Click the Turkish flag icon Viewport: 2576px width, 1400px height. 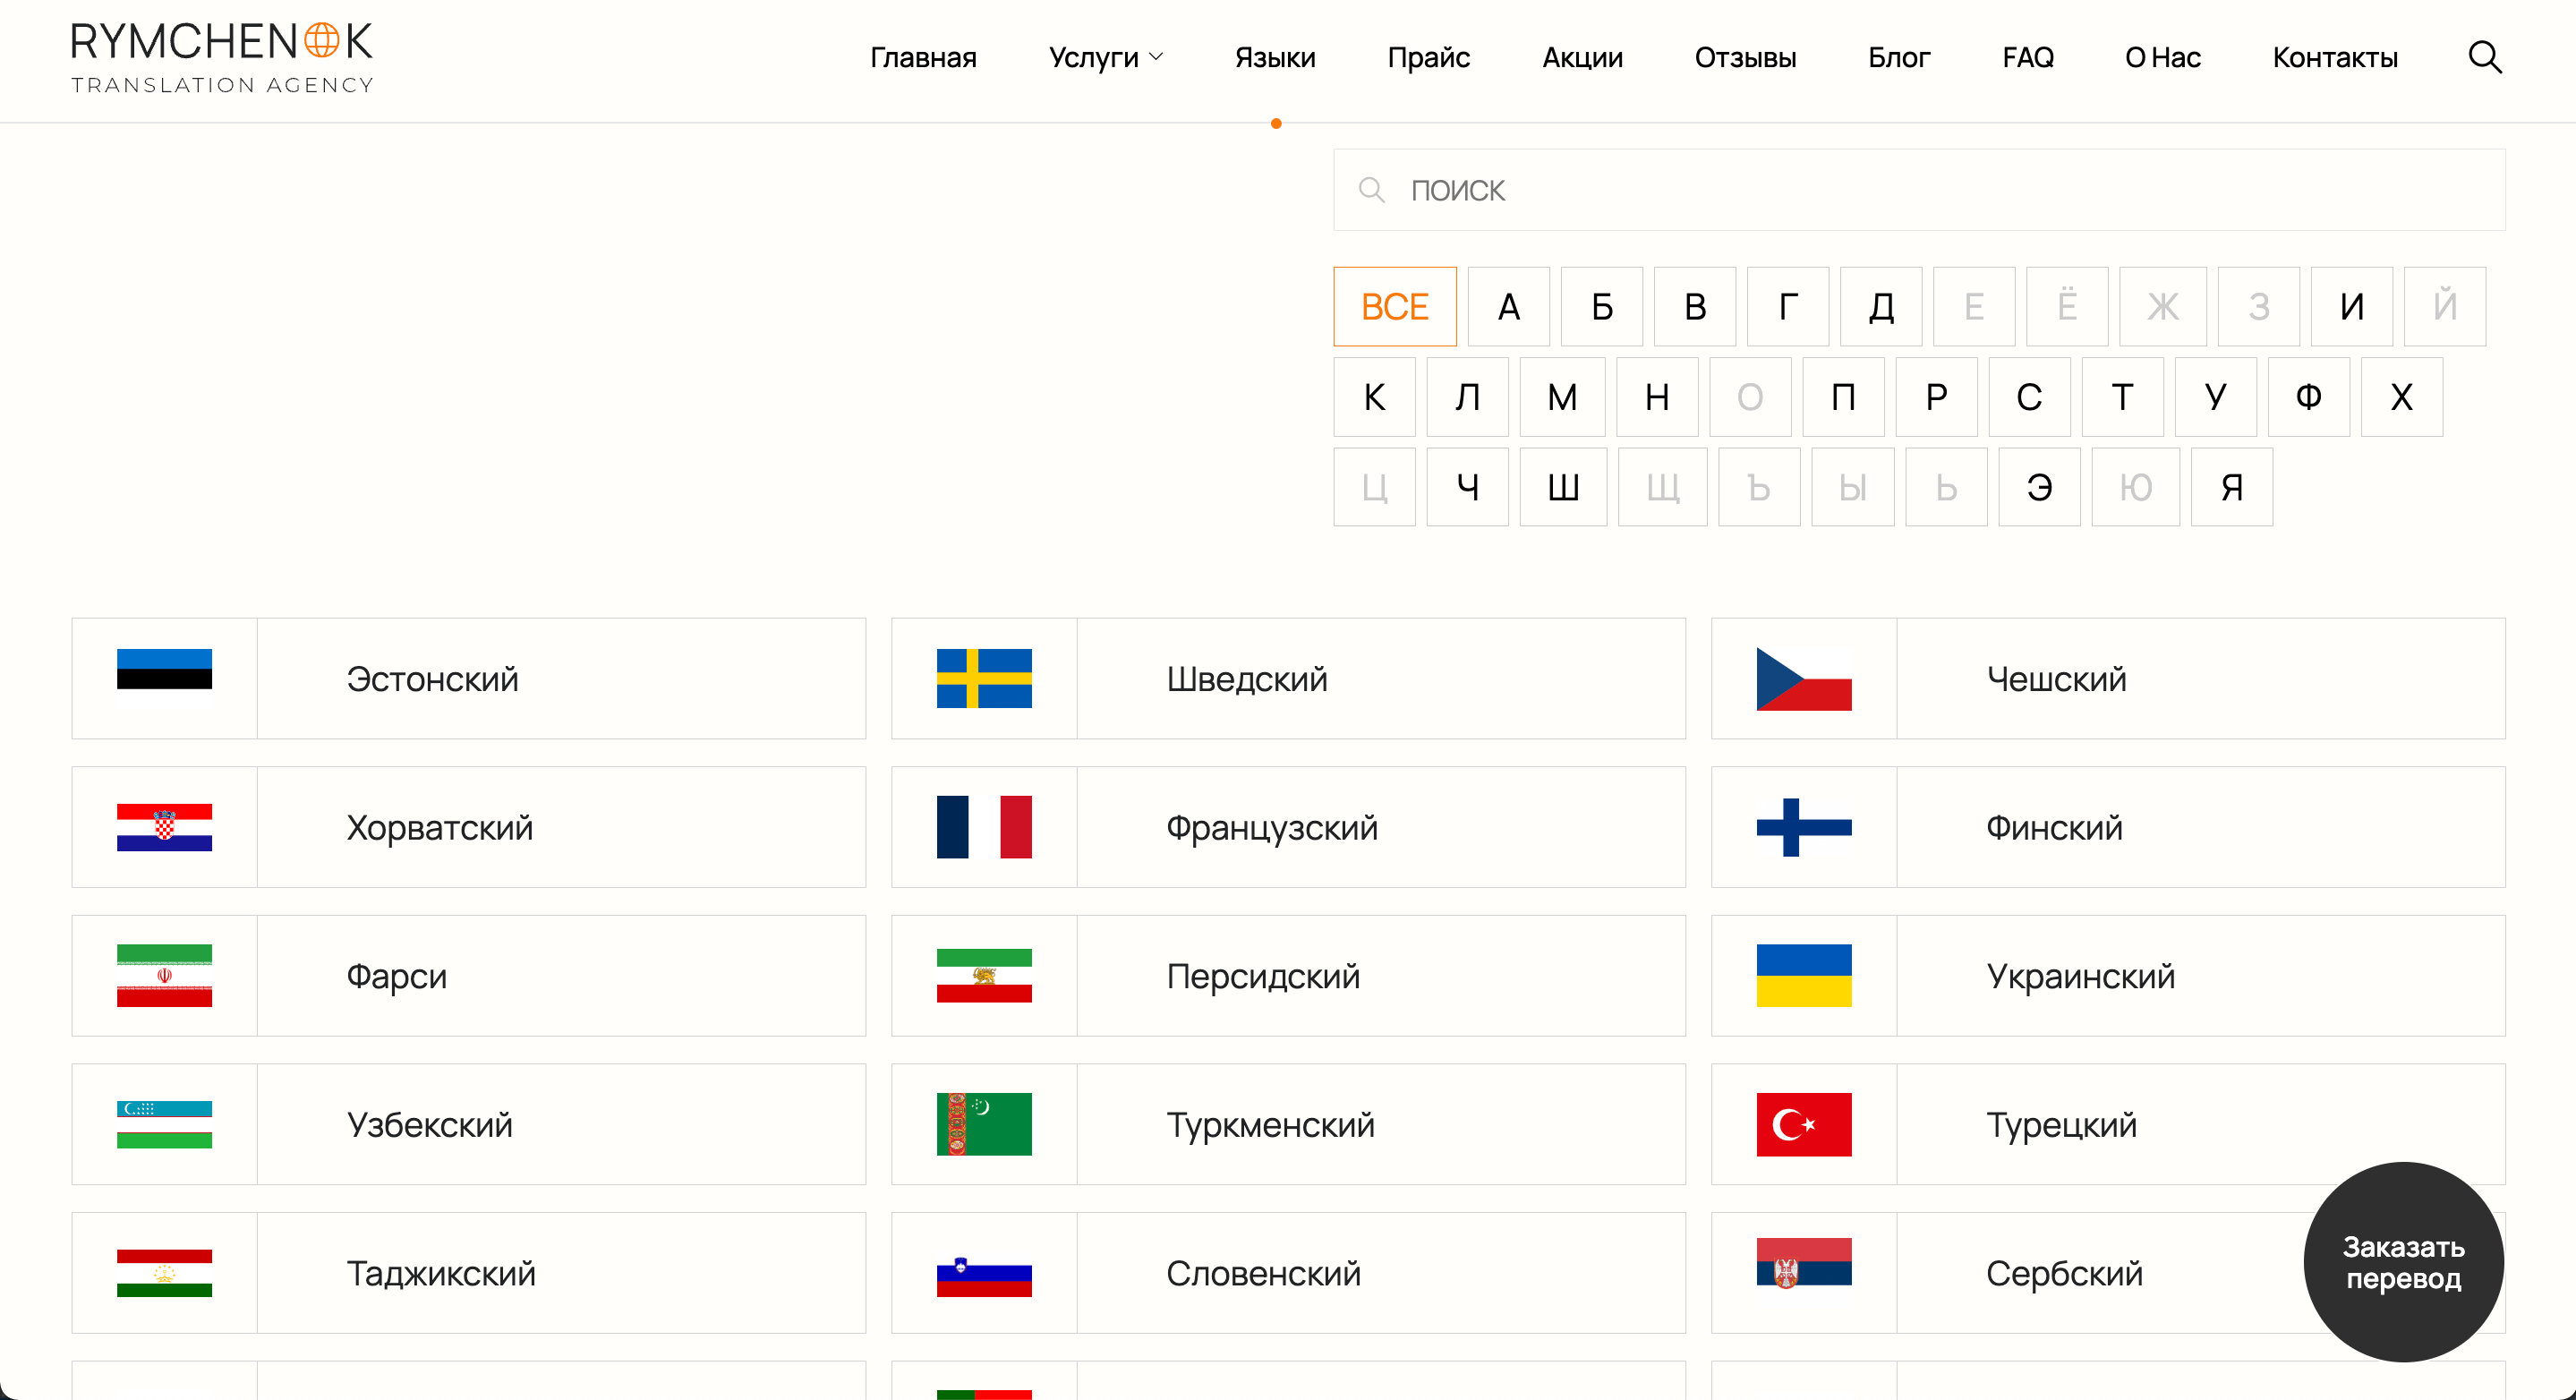pyautogui.click(x=1803, y=1124)
